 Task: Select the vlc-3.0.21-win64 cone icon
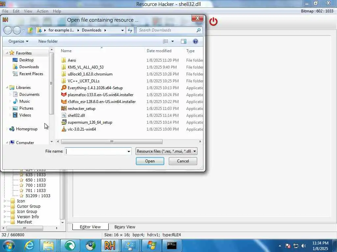click(64, 129)
